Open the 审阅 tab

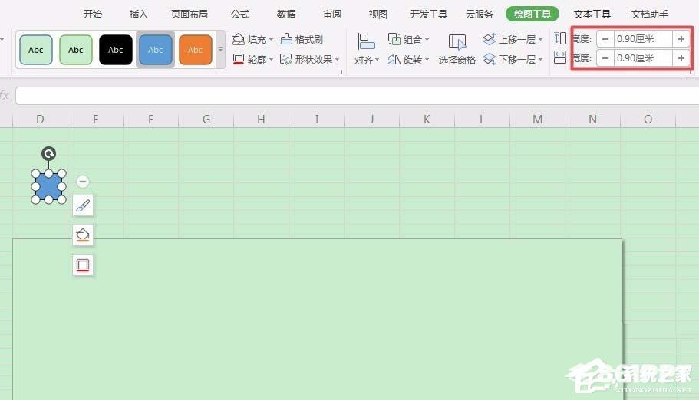point(332,15)
